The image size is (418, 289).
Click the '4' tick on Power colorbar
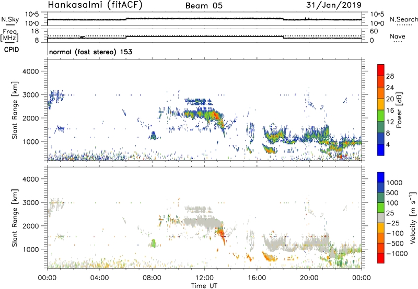click(388, 144)
